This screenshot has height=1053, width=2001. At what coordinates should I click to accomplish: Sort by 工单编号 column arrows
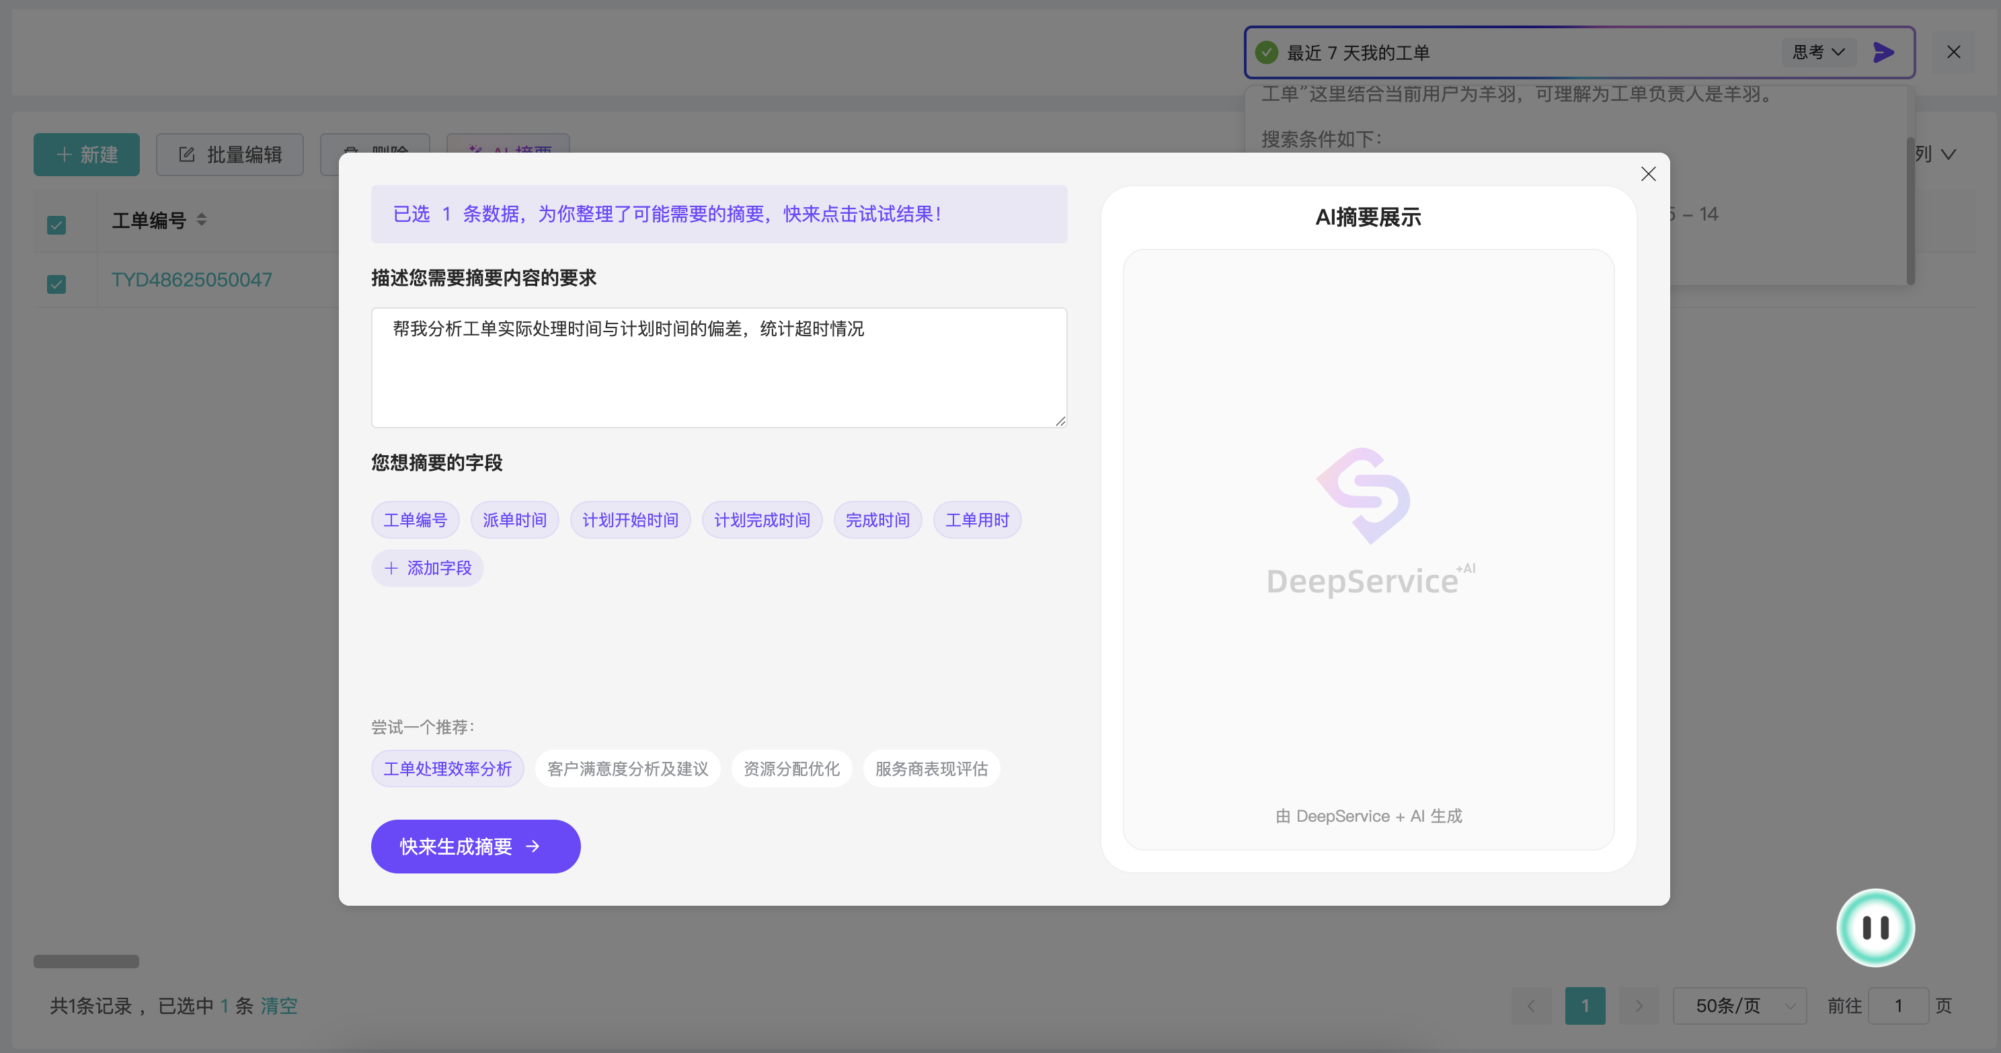(202, 220)
